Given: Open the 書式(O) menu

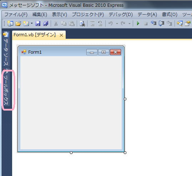Looking at the screenshot, I should pos(170,15).
